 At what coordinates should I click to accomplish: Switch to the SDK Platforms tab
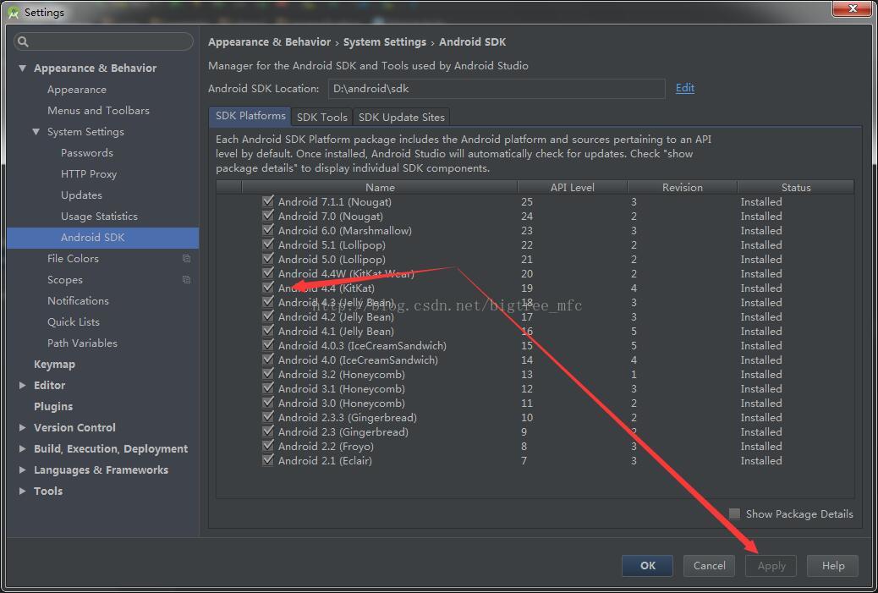coord(250,117)
